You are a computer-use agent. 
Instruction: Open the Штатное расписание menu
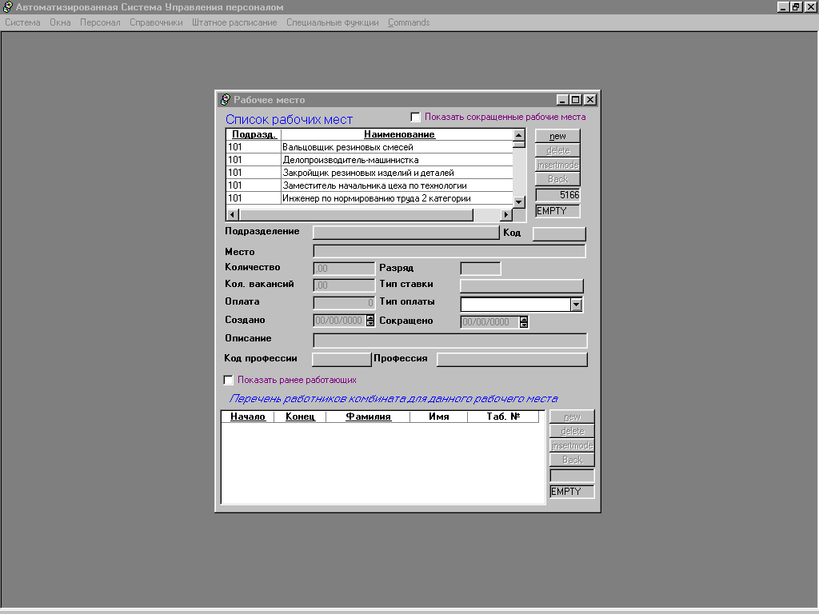[x=234, y=22]
